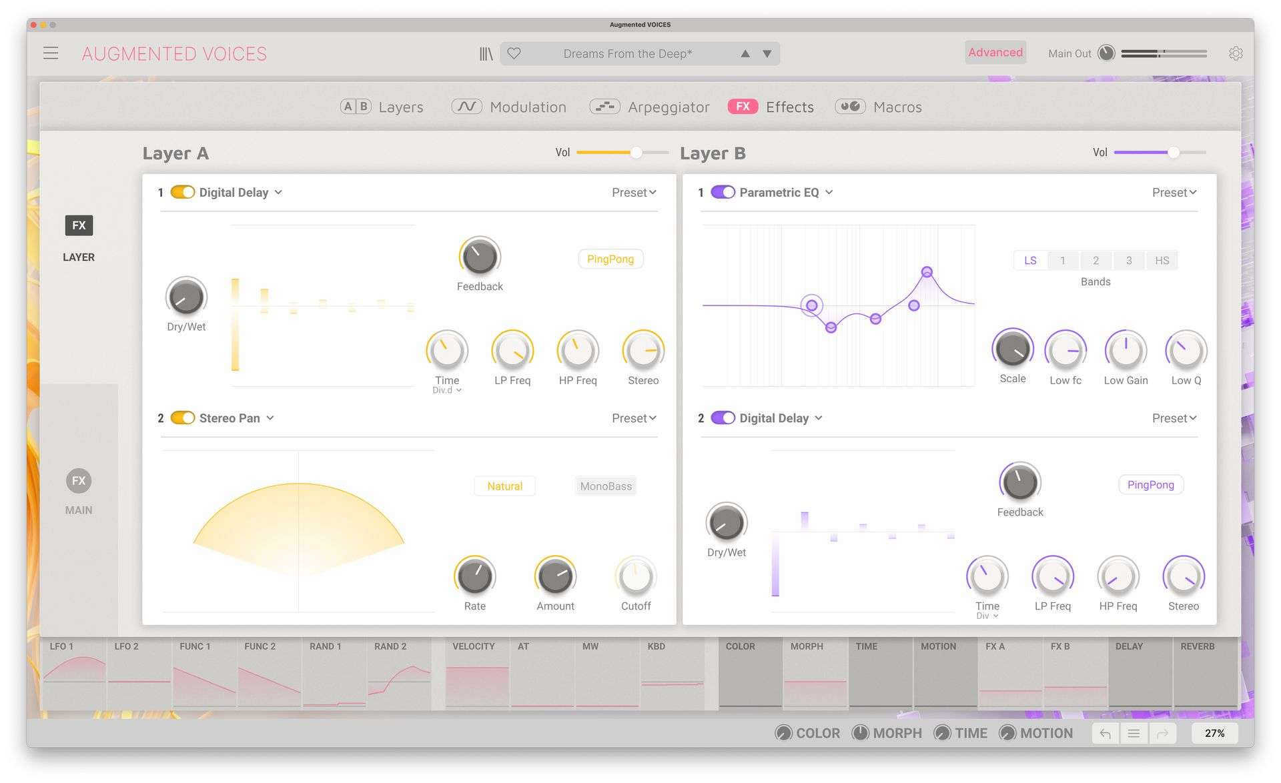
Task: Click the Stereo Pan Cutoff knob
Action: [x=636, y=576]
